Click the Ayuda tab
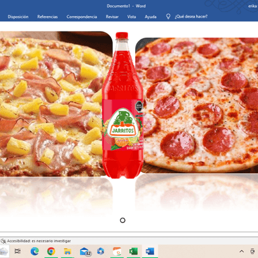The image size is (258, 258). [x=150, y=17]
